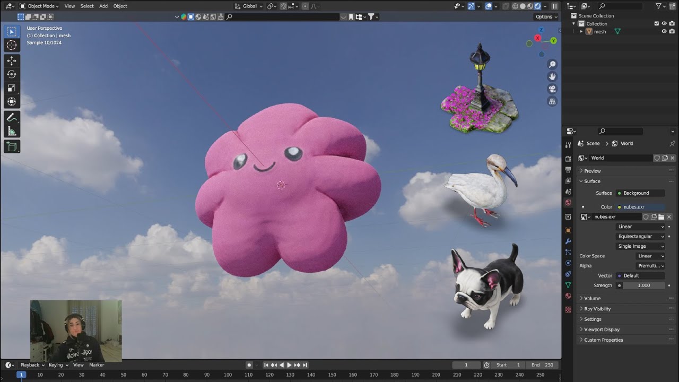679x382 pixels.
Task: Open the Options dropdown in the viewport
Action: [x=546, y=17]
